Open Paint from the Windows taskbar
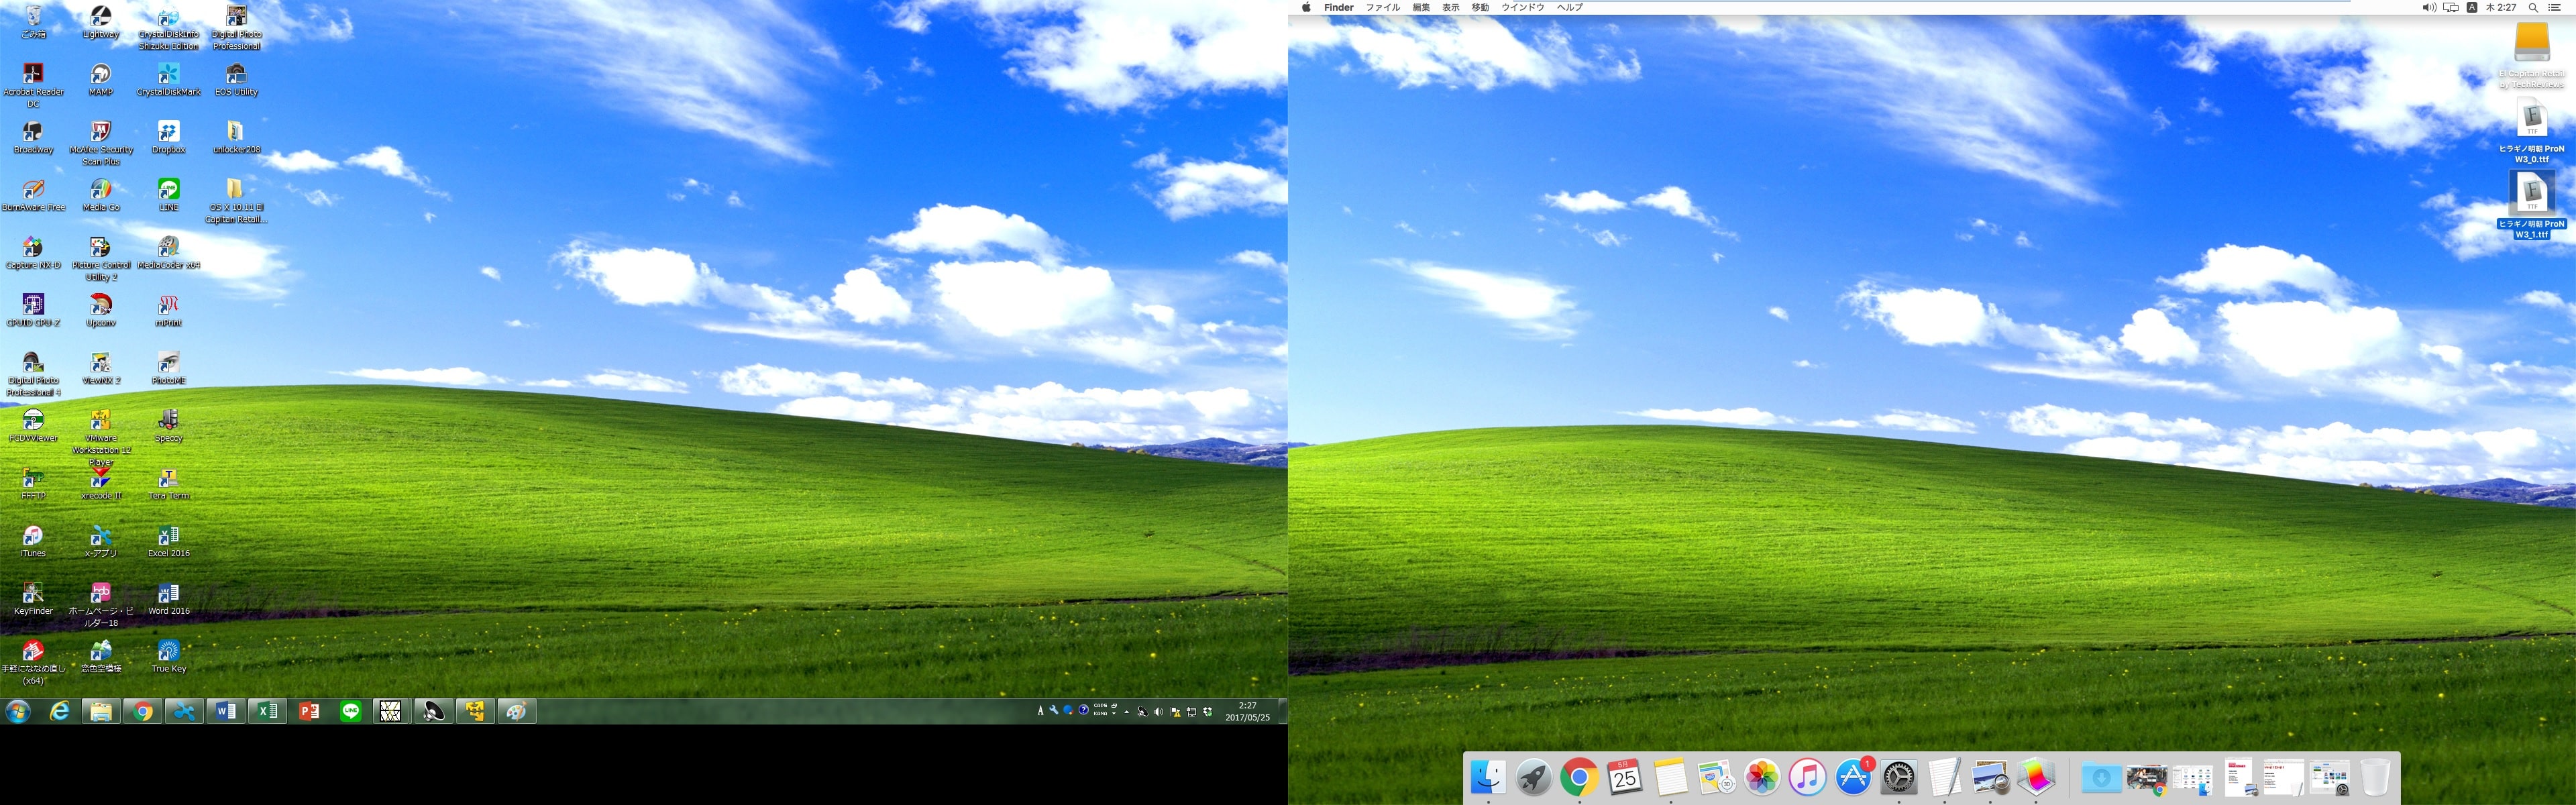This screenshot has width=2576, height=805. (x=516, y=711)
